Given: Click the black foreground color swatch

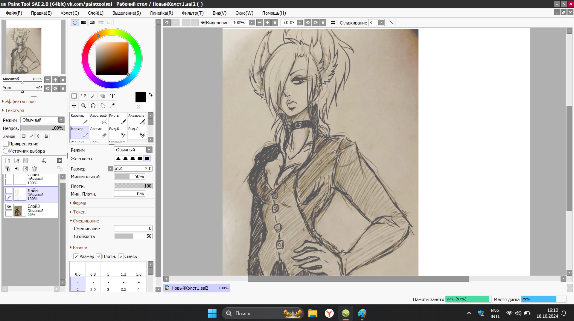Looking at the screenshot, I should [x=140, y=97].
